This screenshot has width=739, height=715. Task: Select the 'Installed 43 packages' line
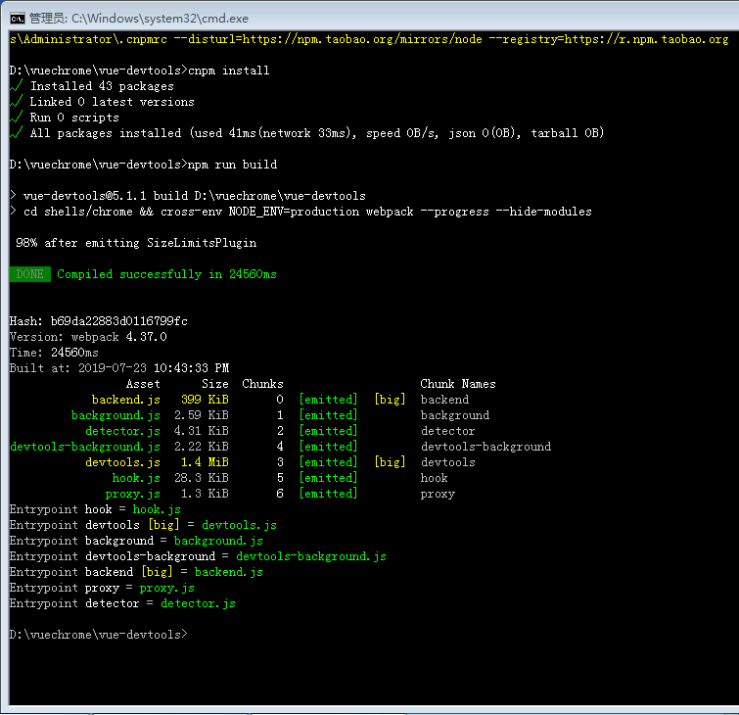(102, 86)
